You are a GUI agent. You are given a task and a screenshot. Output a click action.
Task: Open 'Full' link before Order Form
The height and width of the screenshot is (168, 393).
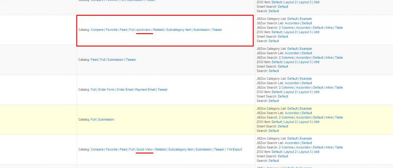tap(93, 90)
